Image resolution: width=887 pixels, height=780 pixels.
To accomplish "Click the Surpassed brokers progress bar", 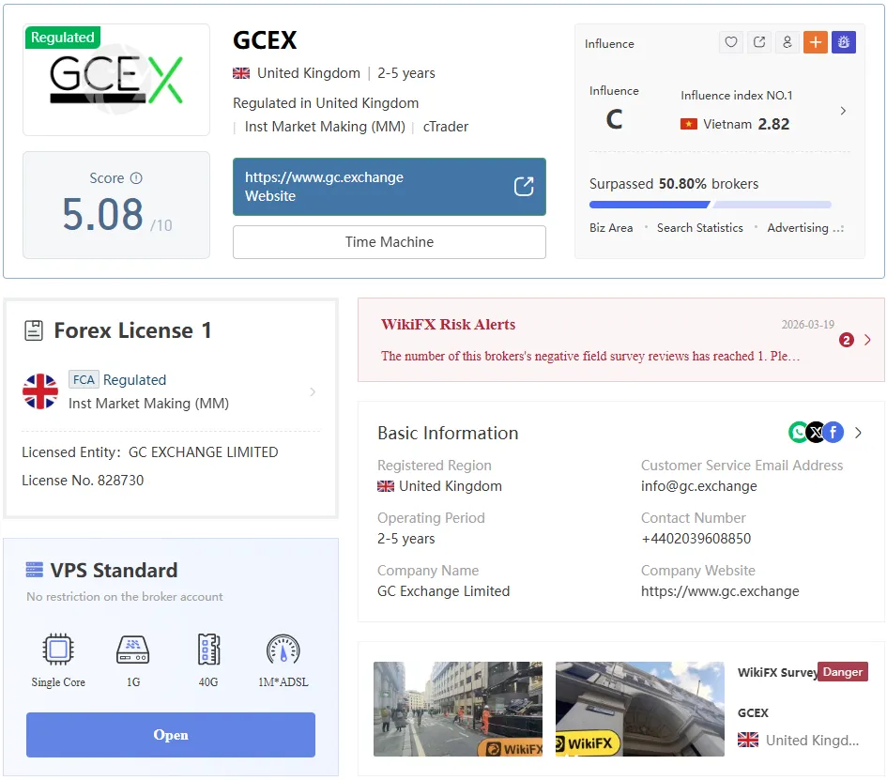I will pos(710,205).
